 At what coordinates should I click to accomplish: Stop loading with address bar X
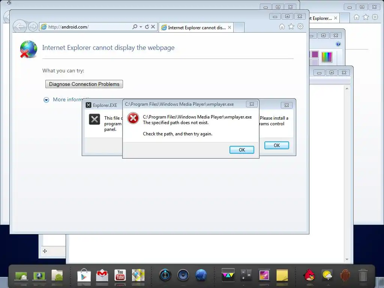point(153,27)
